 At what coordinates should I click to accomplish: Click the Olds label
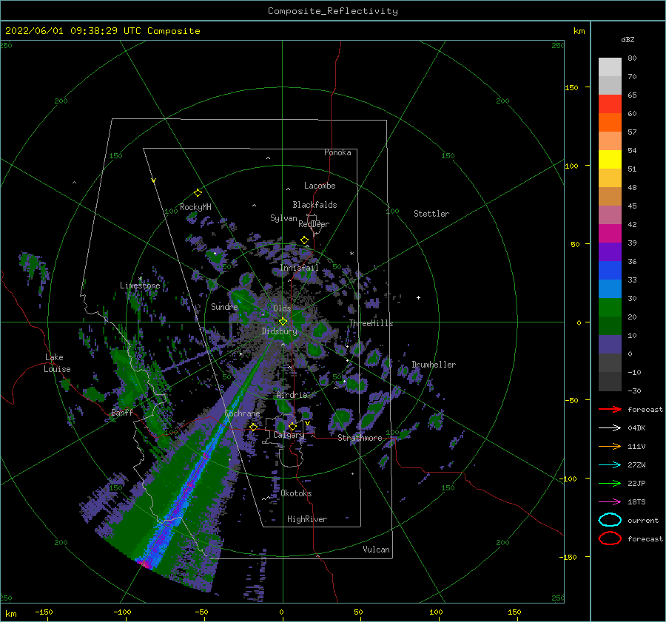pos(282,308)
